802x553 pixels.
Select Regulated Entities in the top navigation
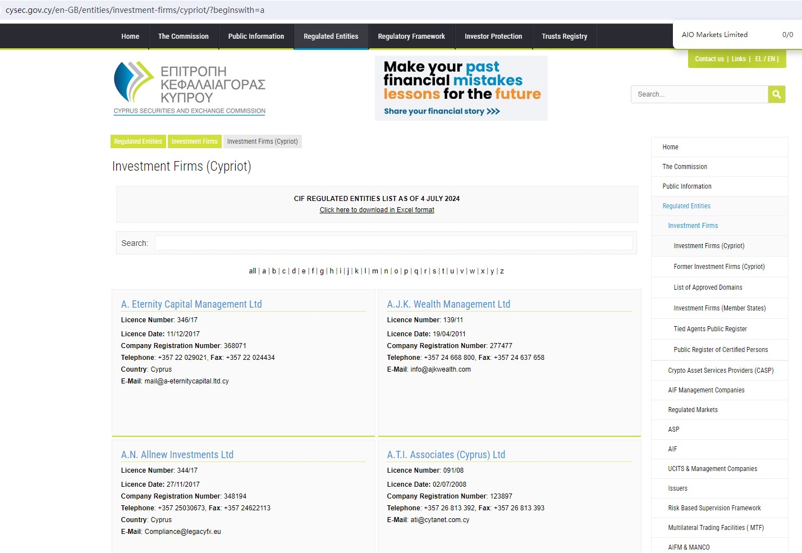click(x=331, y=36)
